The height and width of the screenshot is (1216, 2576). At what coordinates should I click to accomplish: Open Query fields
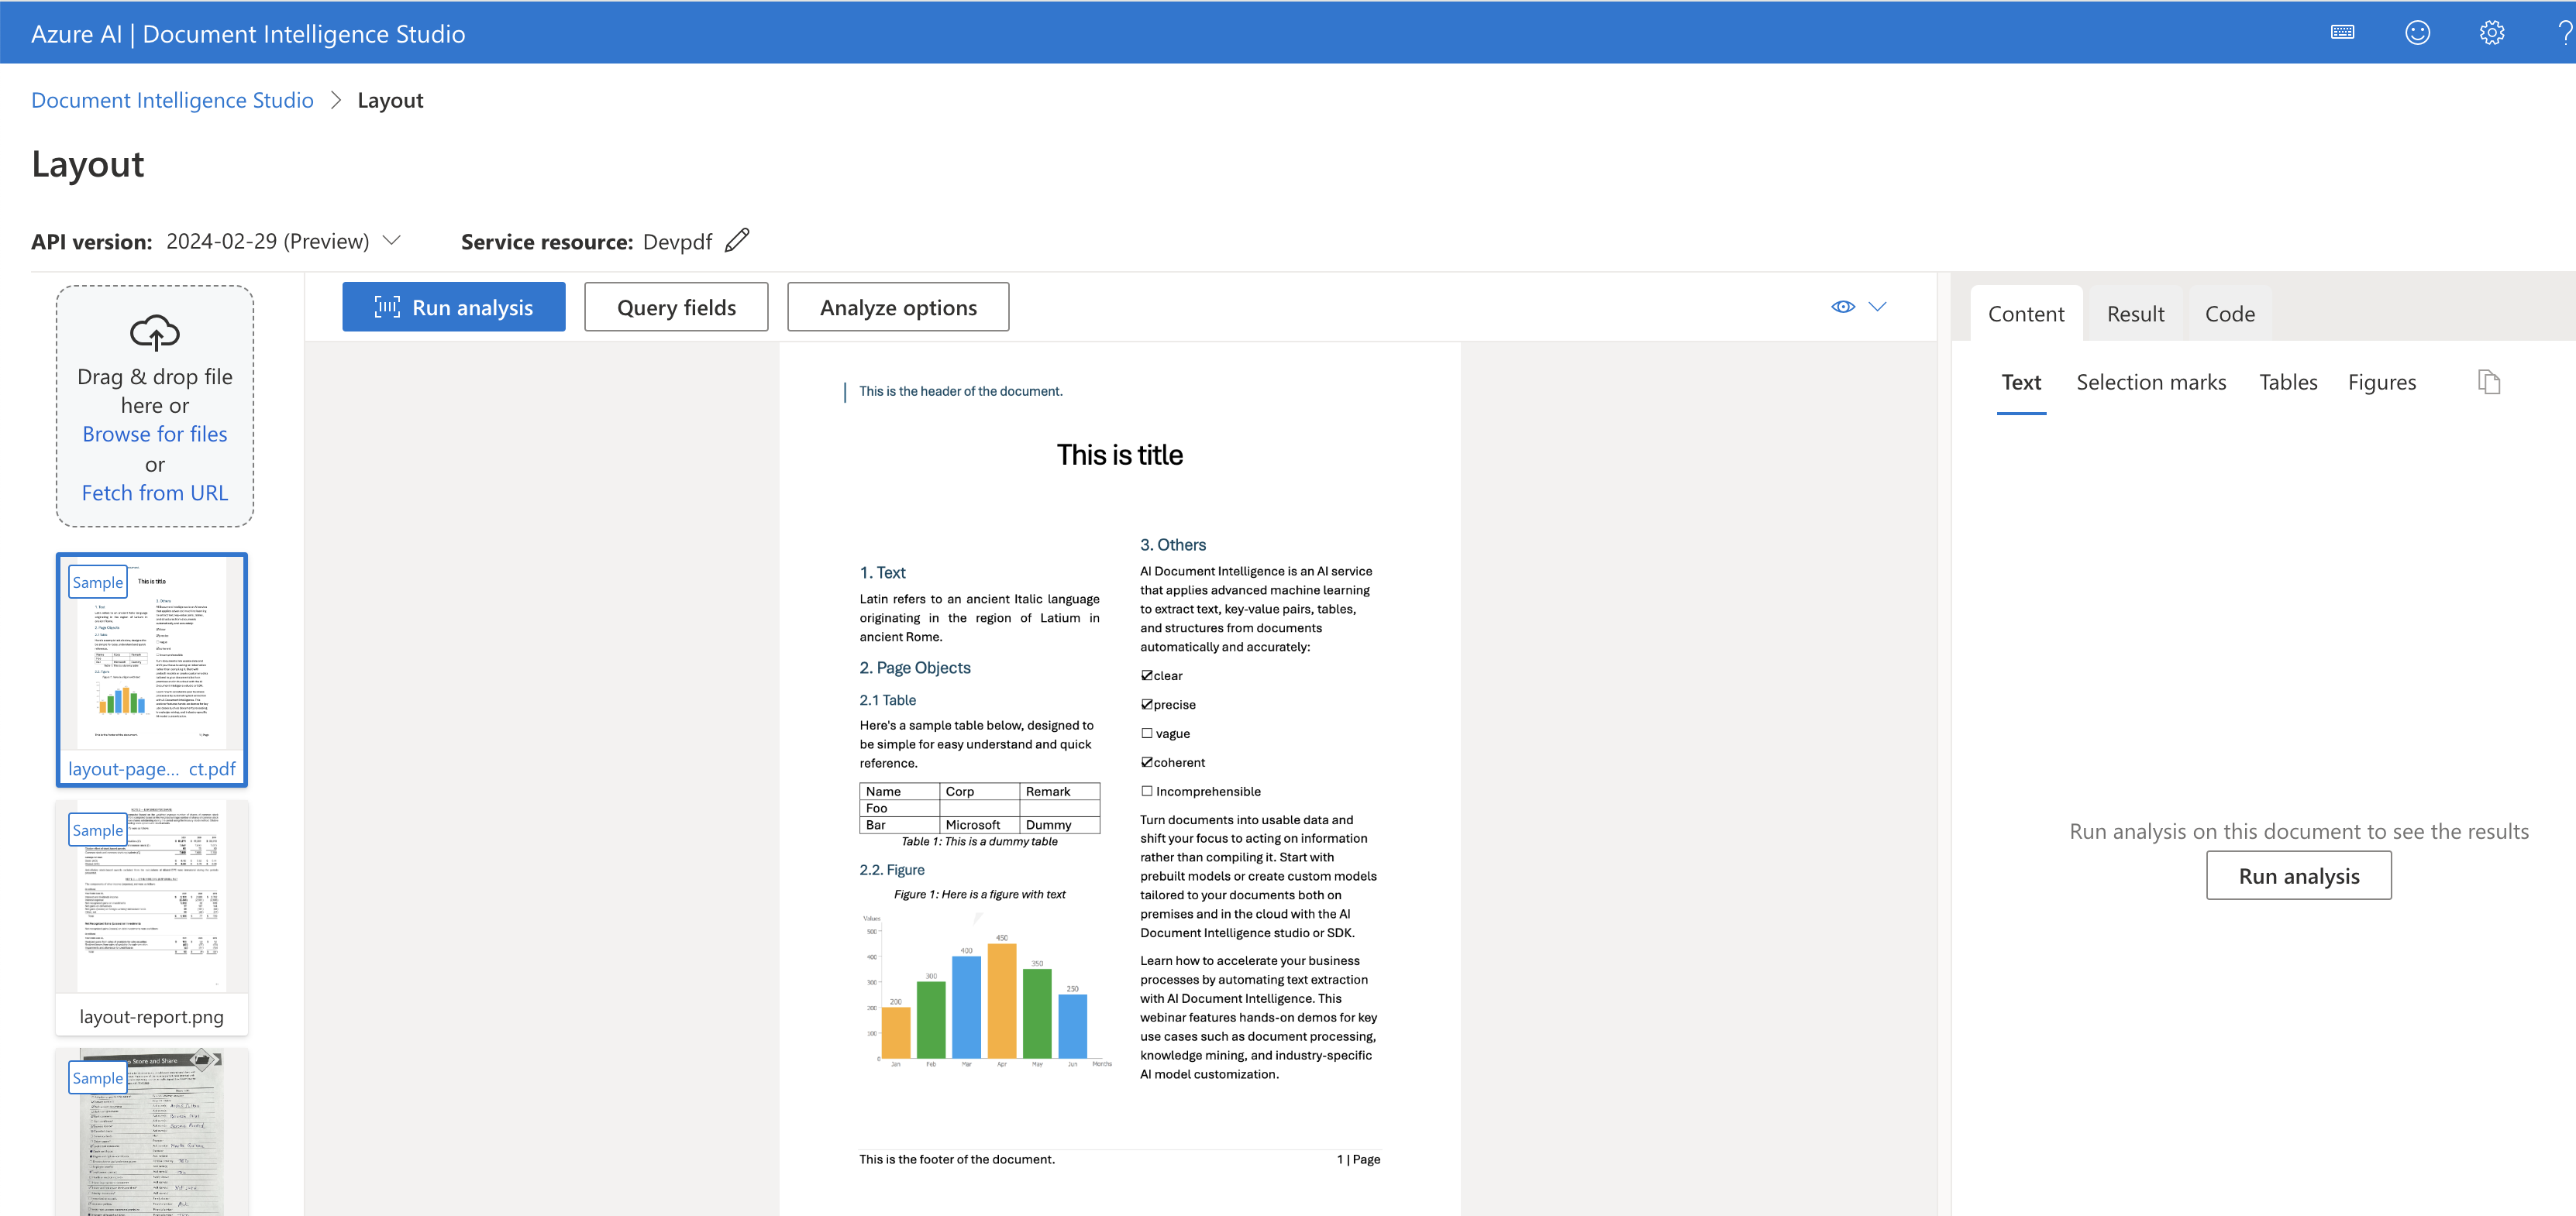click(x=676, y=307)
